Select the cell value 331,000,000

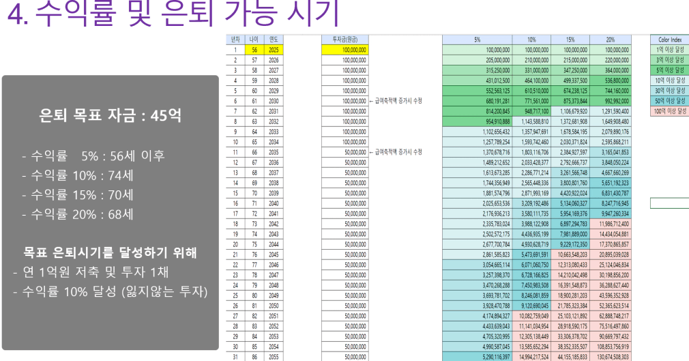(531, 70)
